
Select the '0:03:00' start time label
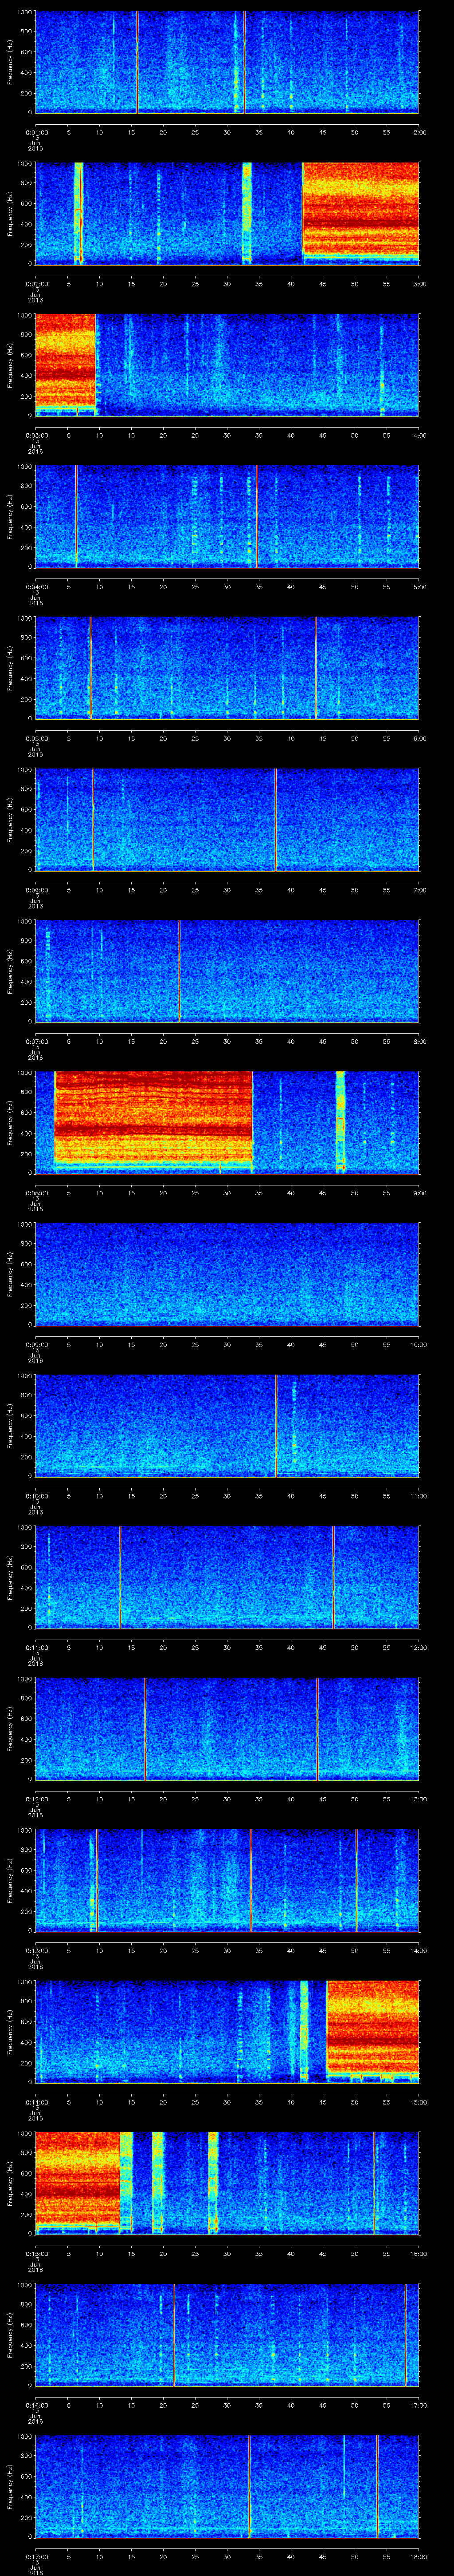36,435
